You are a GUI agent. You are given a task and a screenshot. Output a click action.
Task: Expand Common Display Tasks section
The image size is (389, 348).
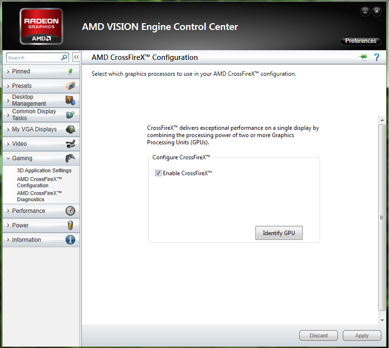click(41, 115)
